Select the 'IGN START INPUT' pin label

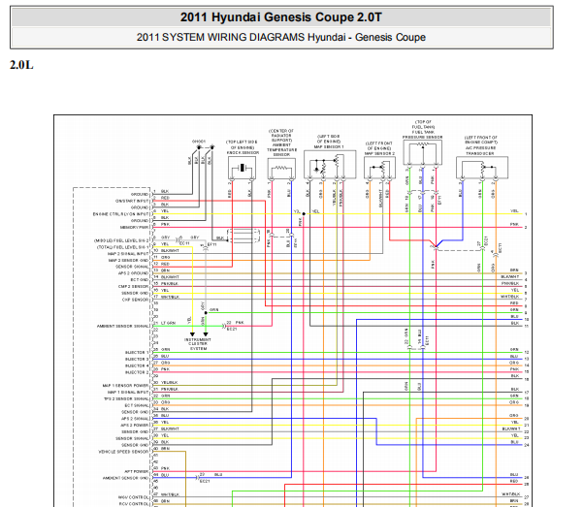coord(132,201)
